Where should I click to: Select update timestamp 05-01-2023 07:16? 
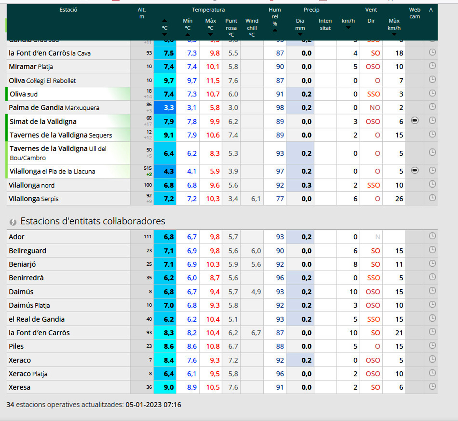pyautogui.click(x=153, y=404)
